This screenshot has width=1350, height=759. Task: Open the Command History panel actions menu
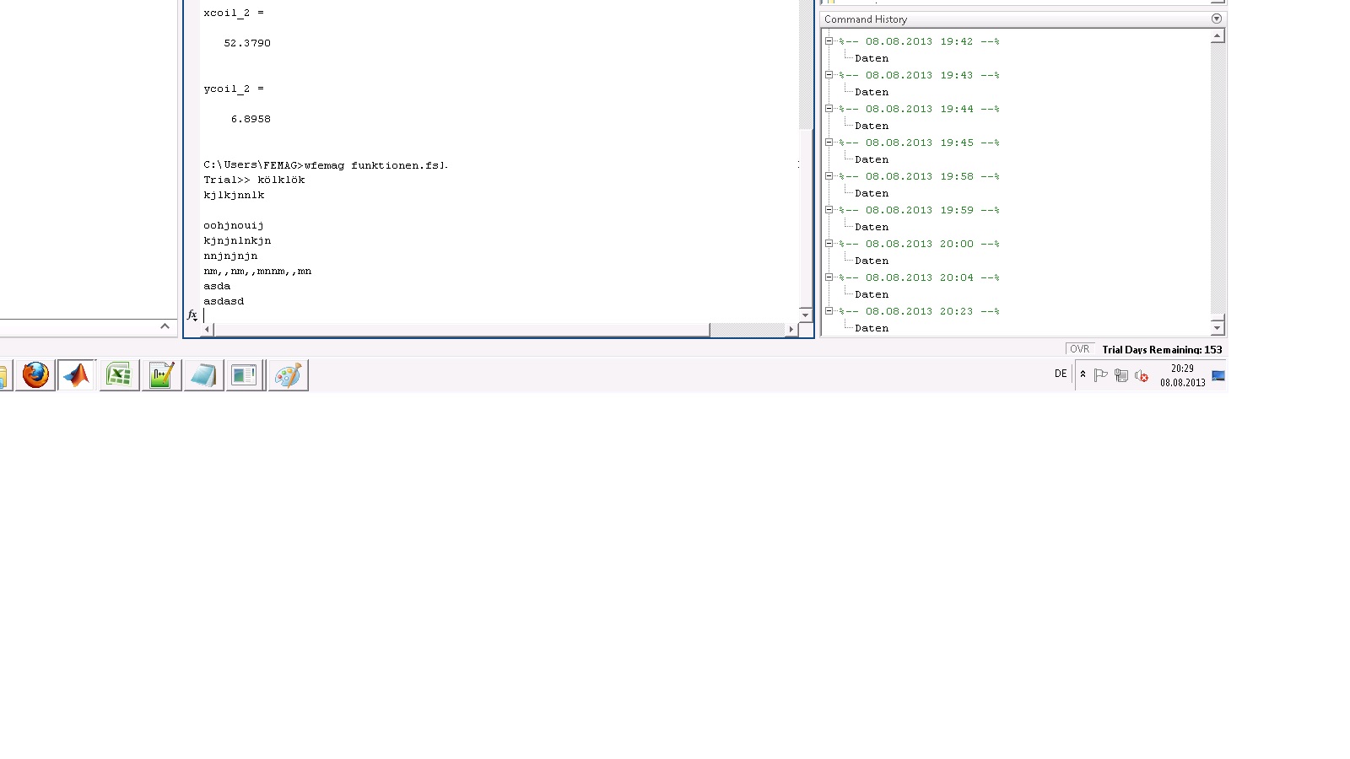pyautogui.click(x=1216, y=19)
